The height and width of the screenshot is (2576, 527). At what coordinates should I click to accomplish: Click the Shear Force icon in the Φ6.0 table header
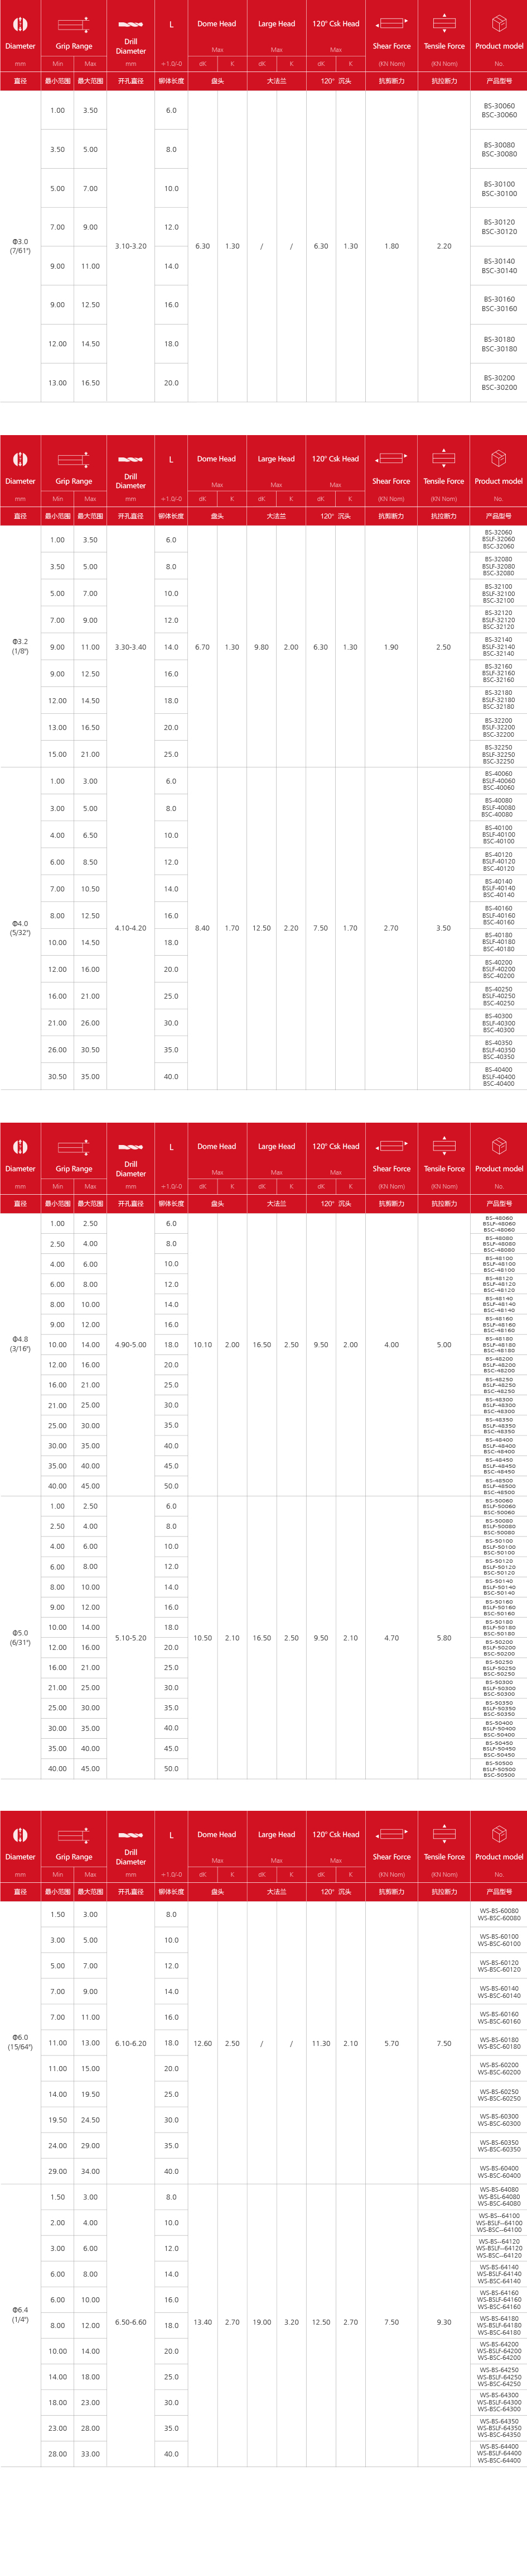click(391, 1834)
